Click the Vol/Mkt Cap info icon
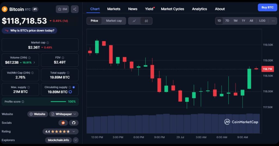Screen dimensions: 279x146 tap(32, 73)
